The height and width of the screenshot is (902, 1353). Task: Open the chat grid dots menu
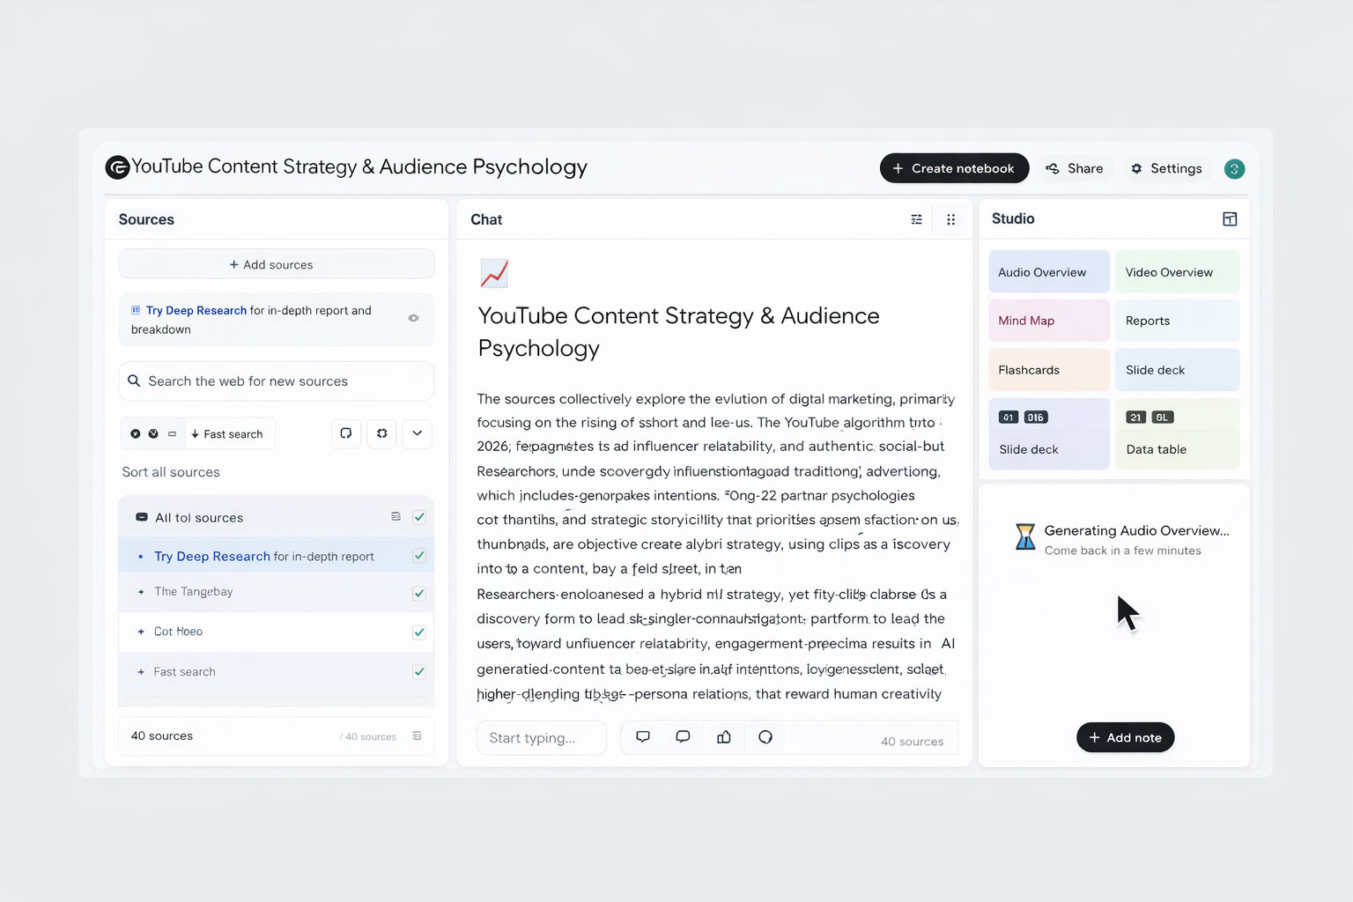[x=950, y=219]
